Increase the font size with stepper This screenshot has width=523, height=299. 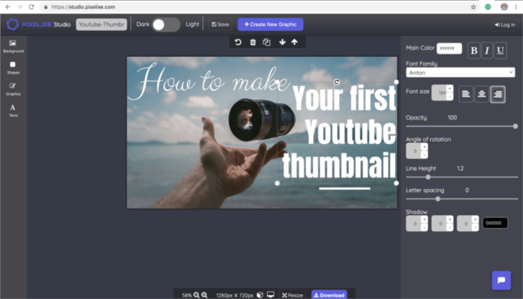coord(449,89)
